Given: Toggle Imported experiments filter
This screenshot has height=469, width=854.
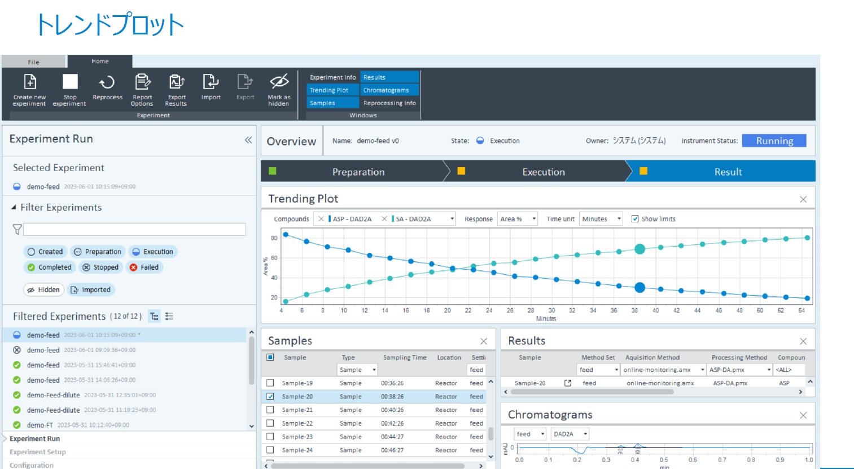Looking at the screenshot, I should click(91, 290).
